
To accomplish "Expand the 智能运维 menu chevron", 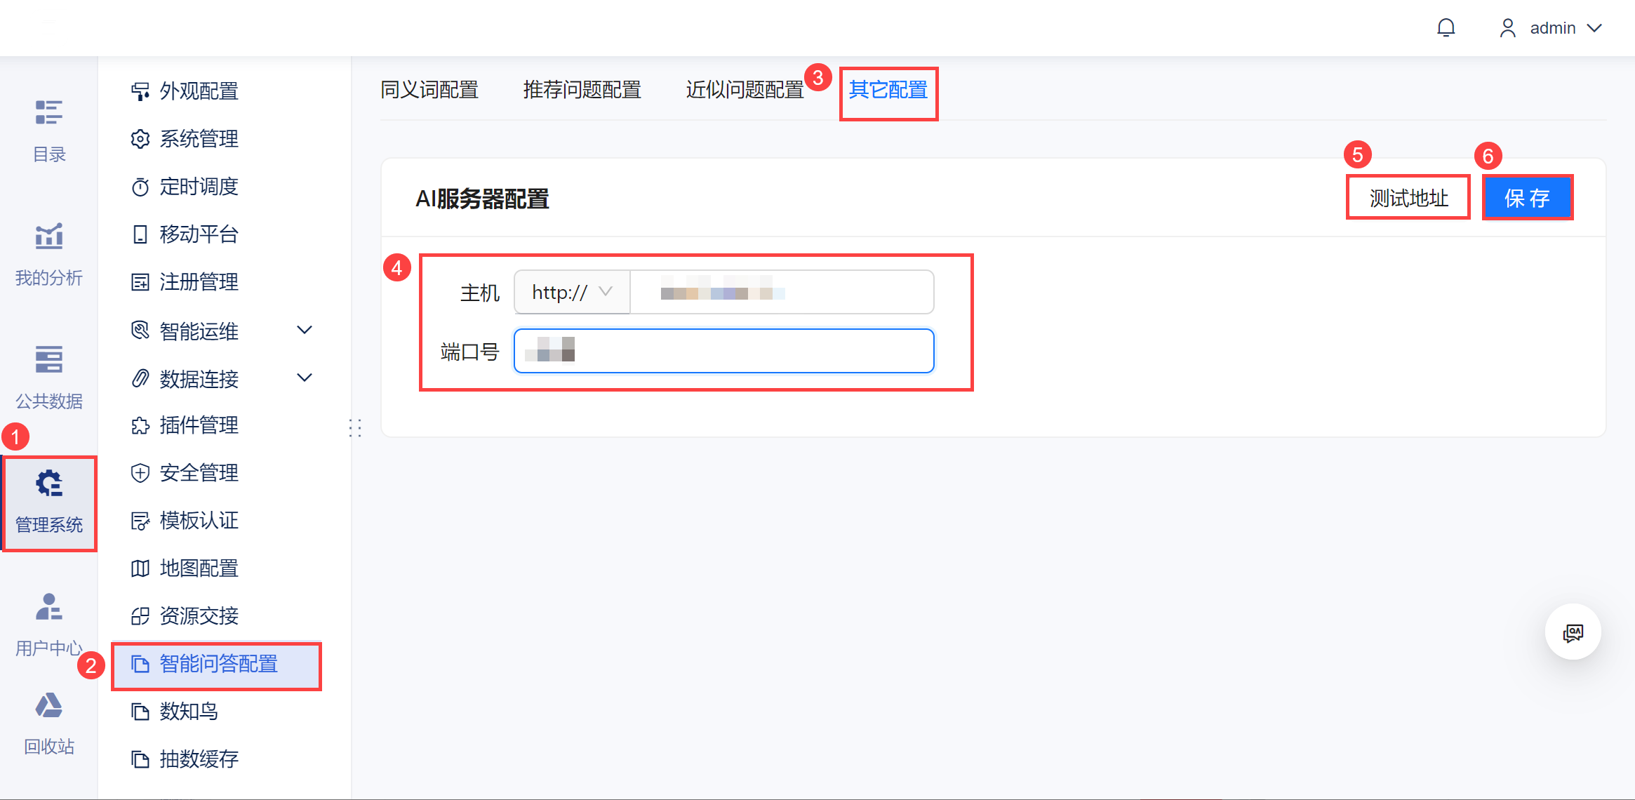I will tap(305, 330).
